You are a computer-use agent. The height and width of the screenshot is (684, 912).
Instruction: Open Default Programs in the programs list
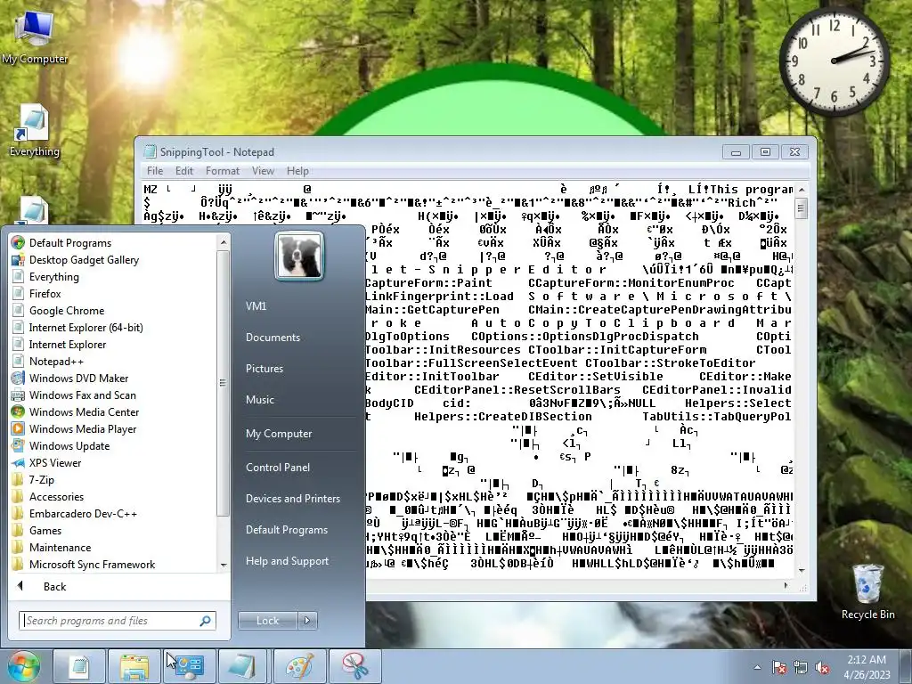pos(69,243)
